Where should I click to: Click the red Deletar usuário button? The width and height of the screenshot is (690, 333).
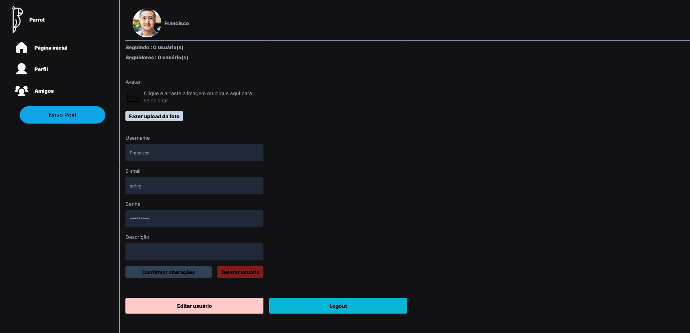(240, 272)
